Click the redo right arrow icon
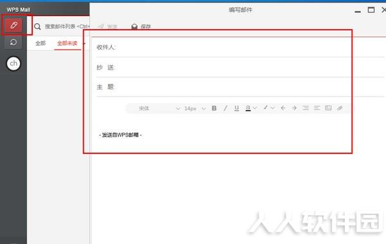The image size is (386, 244). click(x=294, y=108)
